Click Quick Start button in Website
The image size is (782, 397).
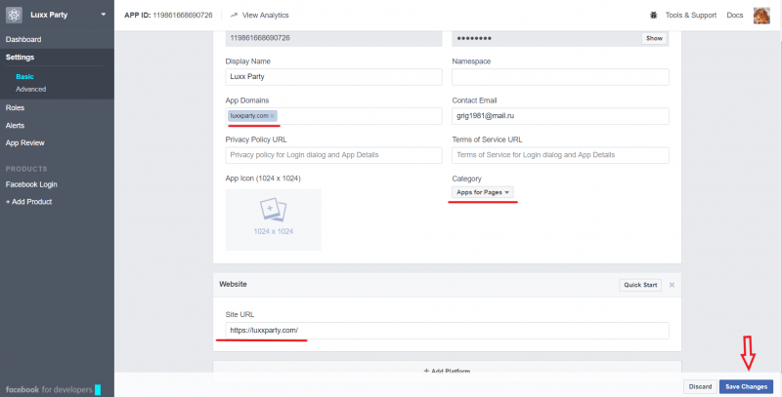tap(640, 285)
